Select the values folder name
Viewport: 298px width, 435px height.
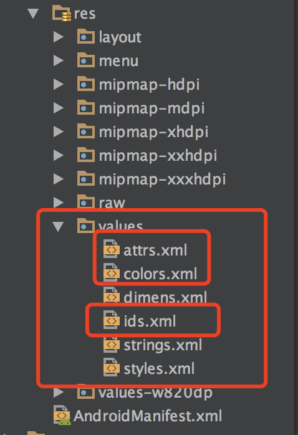pyautogui.click(x=121, y=226)
